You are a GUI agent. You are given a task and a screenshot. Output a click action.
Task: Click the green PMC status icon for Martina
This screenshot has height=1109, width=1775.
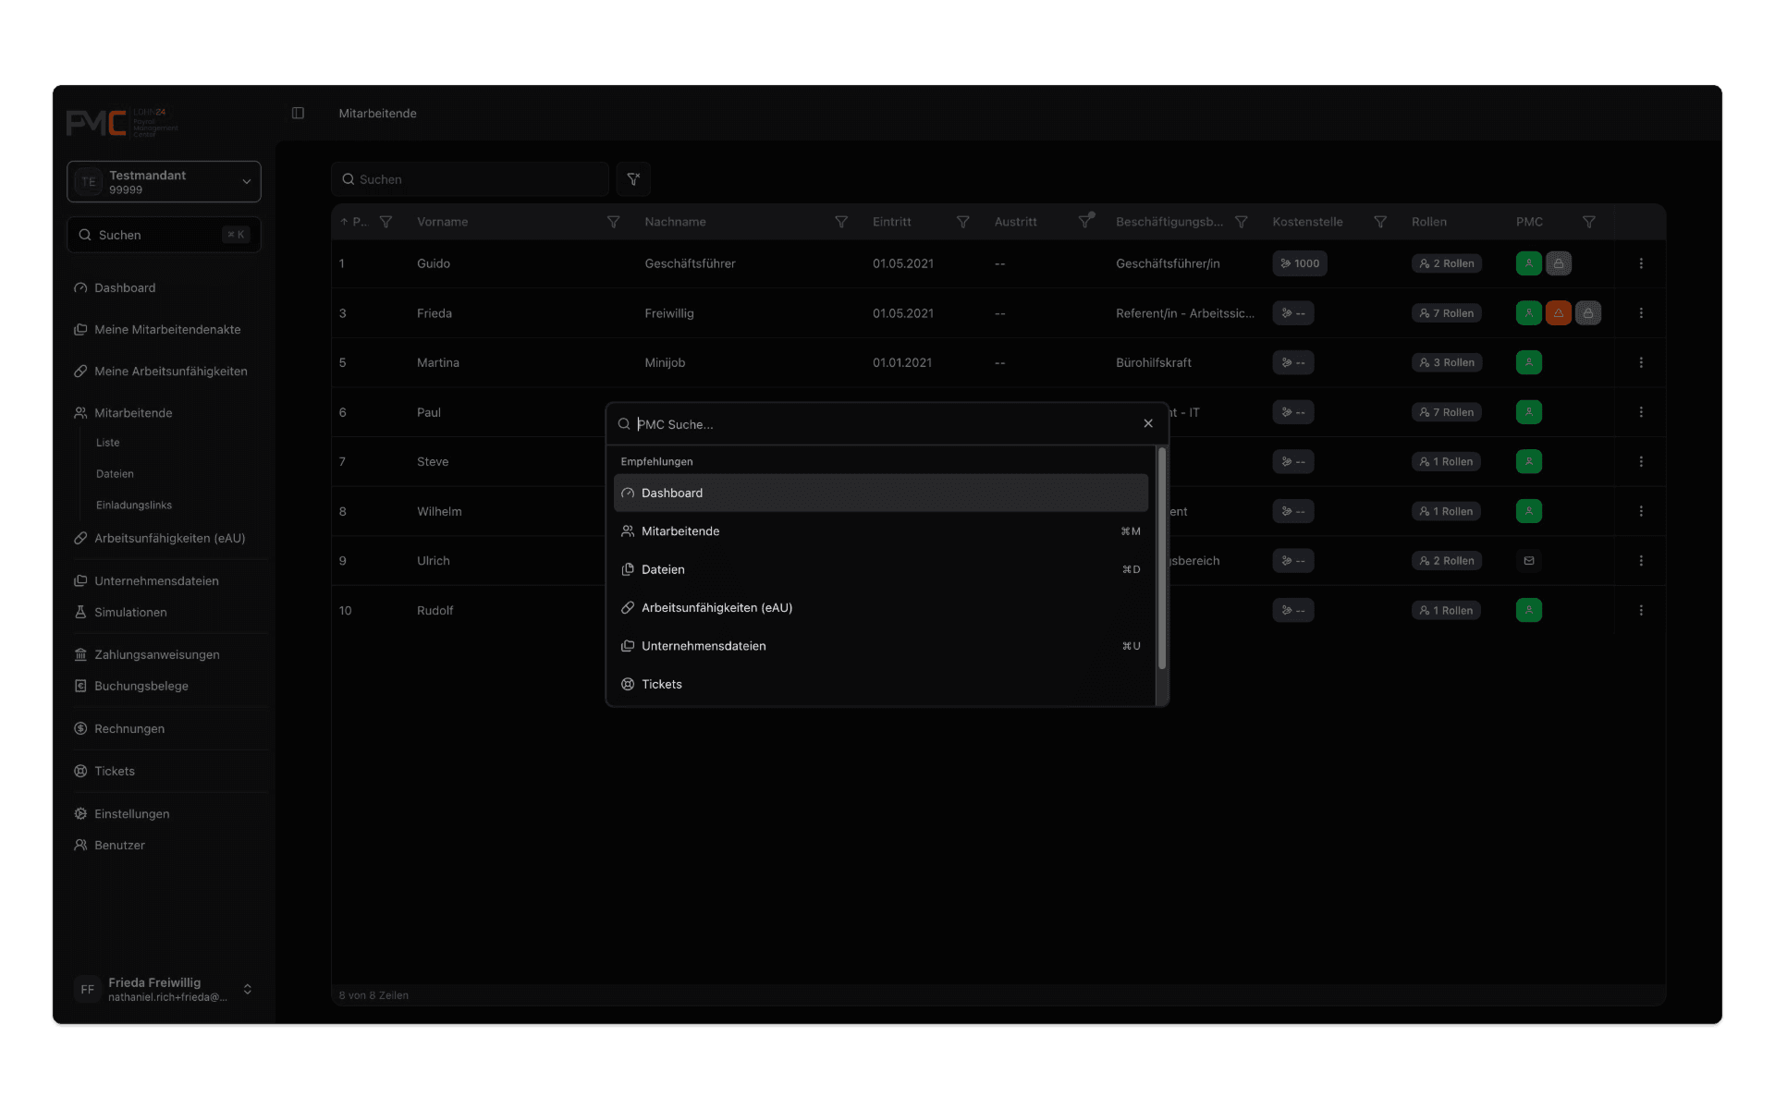click(1529, 362)
